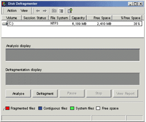Click the Back arrow toolbar icon
This screenshot has width=146, height=122.
point(38,11)
